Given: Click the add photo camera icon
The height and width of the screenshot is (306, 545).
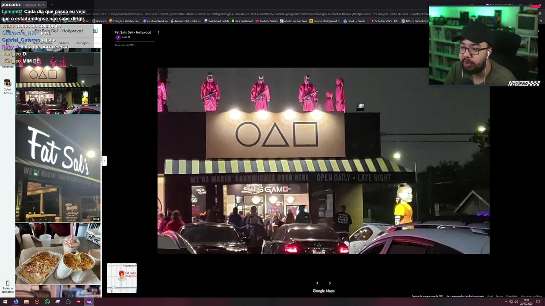Looking at the screenshot, I should click(95, 31).
